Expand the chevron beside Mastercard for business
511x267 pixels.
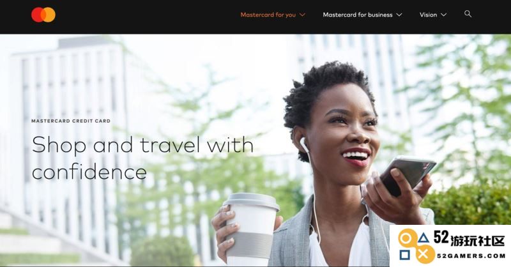(399, 15)
